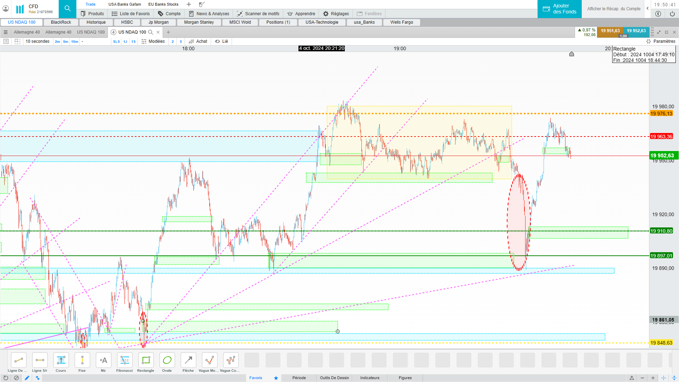Click the Ajouter des Fonds button
The image size is (679, 382).
click(559, 9)
